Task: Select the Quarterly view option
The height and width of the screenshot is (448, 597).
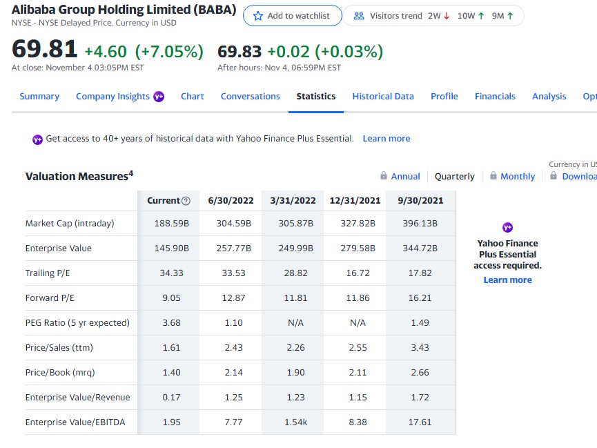Action: [x=454, y=176]
